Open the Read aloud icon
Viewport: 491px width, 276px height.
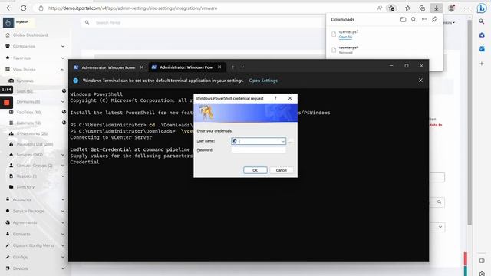point(380,8)
